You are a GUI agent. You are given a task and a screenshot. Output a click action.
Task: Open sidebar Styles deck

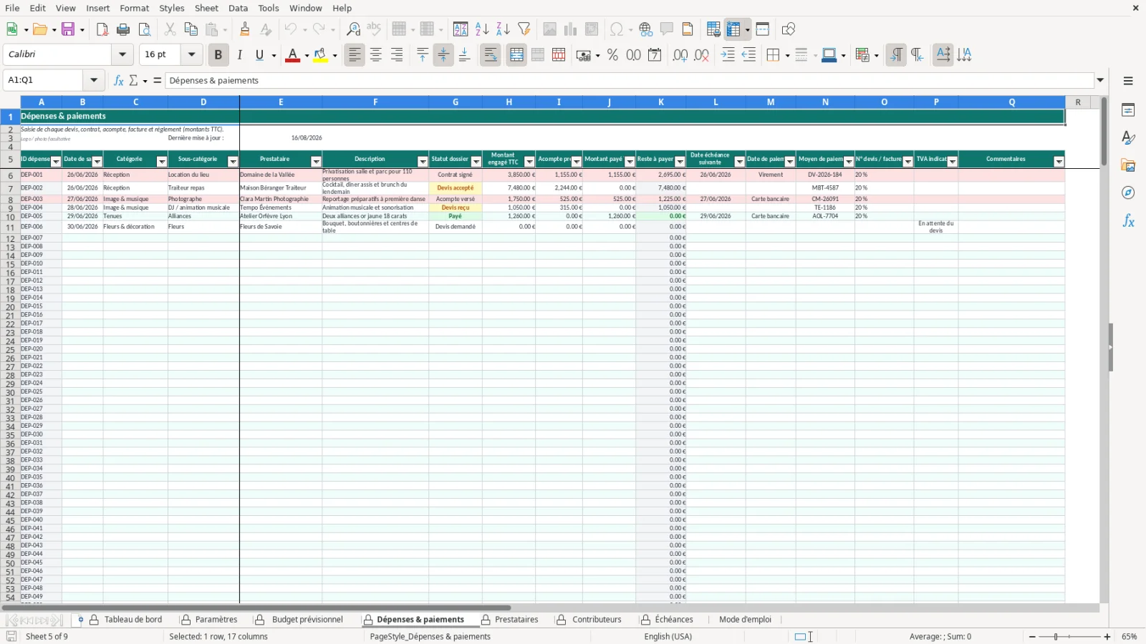1128,137
